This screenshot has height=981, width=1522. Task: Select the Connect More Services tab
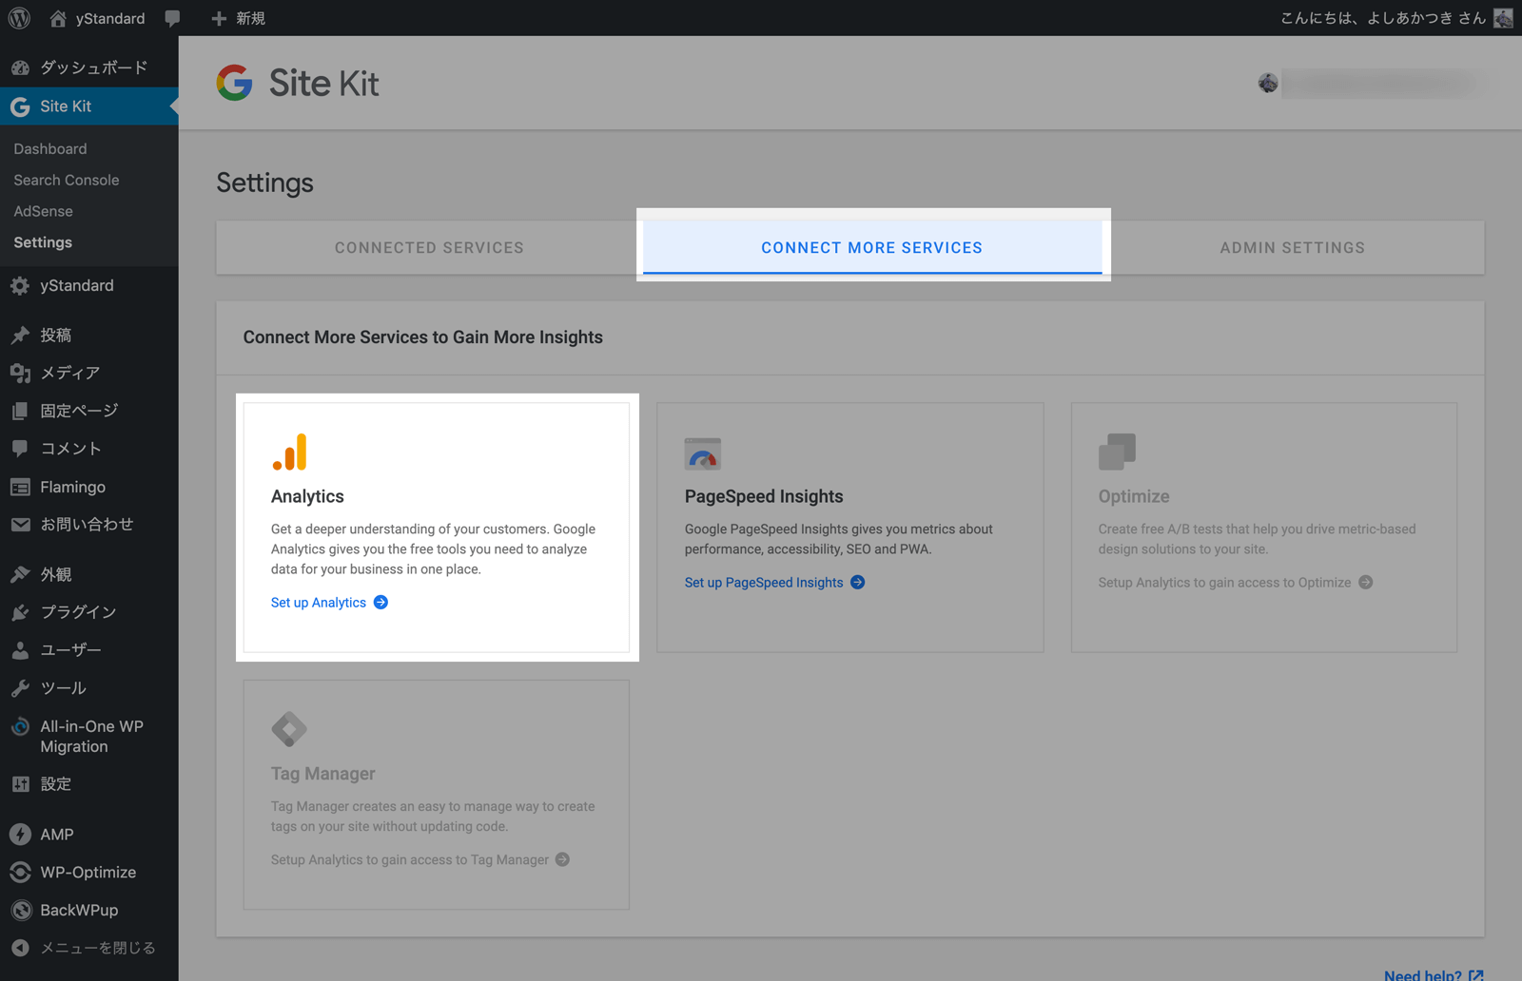[x=872, y=248]
